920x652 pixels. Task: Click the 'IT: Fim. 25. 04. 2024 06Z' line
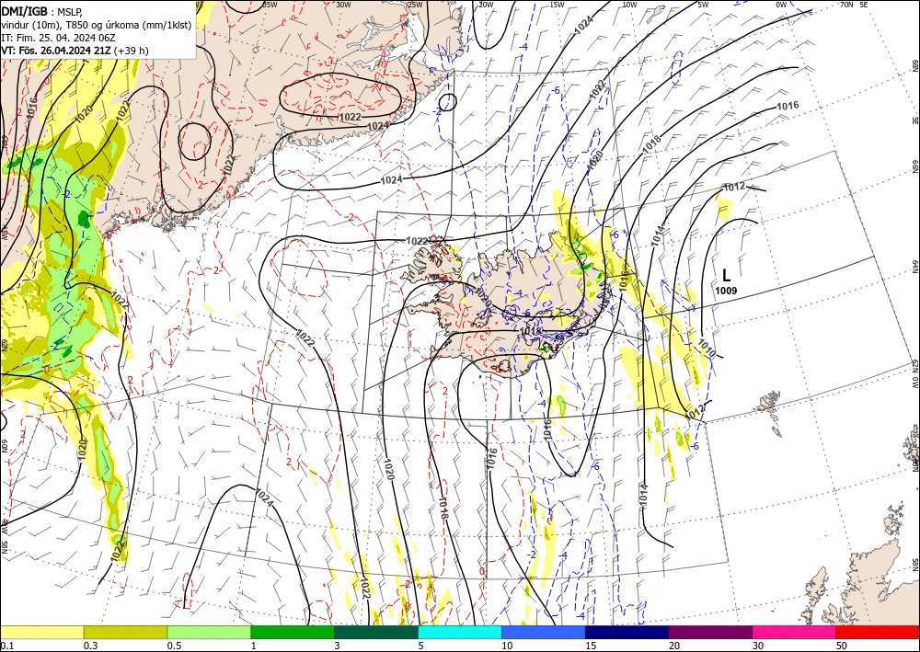(58, 38)
